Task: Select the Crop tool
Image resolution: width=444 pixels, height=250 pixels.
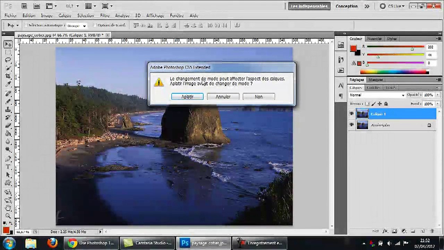Action: (x=8, y=76)
